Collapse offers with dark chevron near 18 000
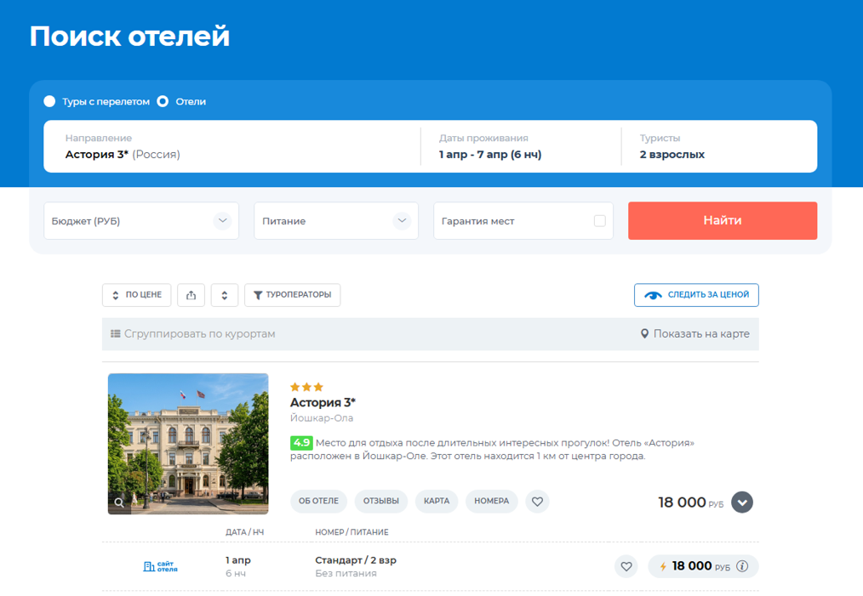 click(742, 502)
